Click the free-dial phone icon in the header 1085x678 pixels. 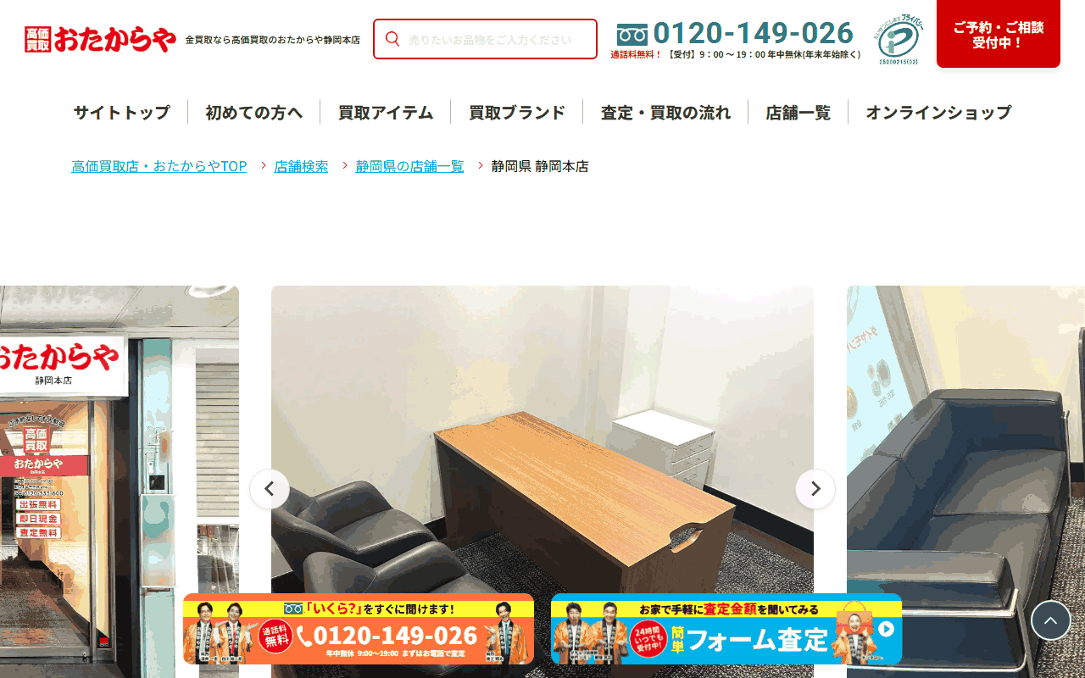coord(632,35)
